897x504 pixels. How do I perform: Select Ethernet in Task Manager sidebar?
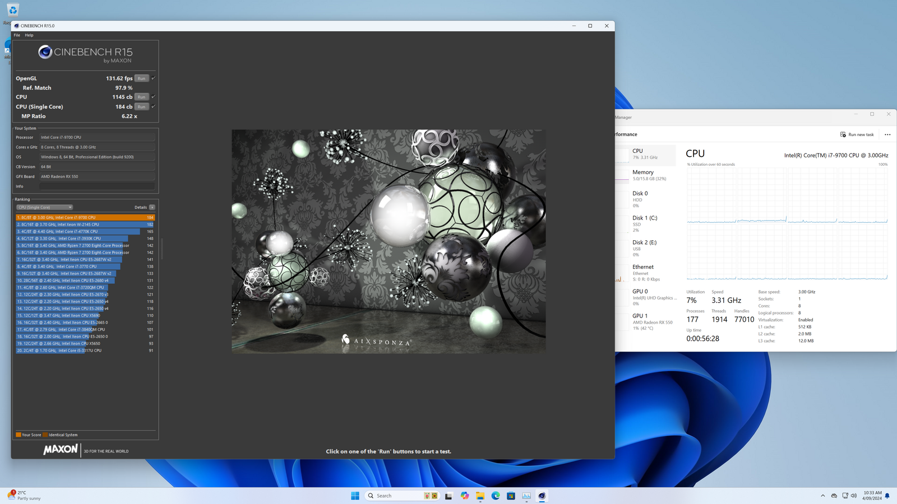pos(645,273)
